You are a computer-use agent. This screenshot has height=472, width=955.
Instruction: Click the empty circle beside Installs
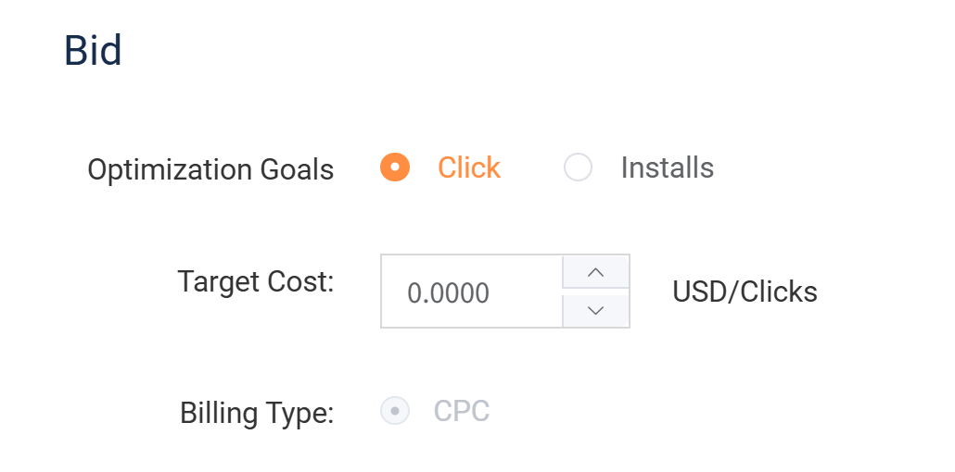pos(578,168)
